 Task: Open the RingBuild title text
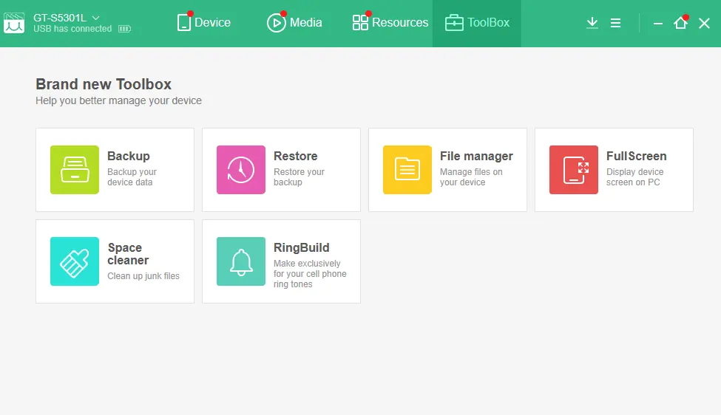pos(302,248)
